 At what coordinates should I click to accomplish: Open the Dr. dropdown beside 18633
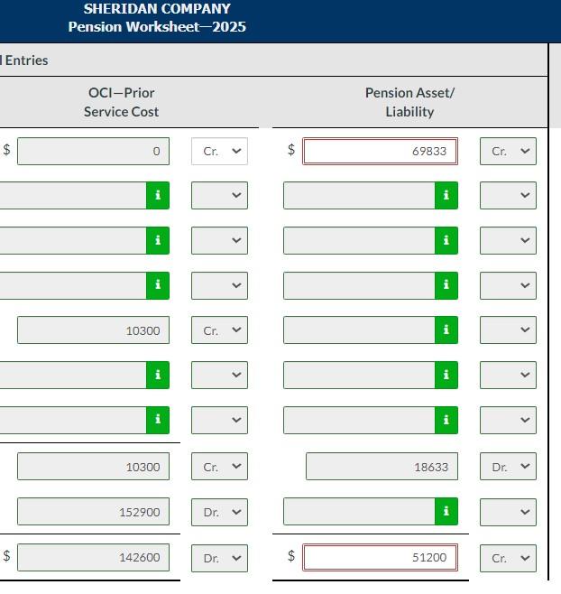pyautogui.click(x=508, y=467)
